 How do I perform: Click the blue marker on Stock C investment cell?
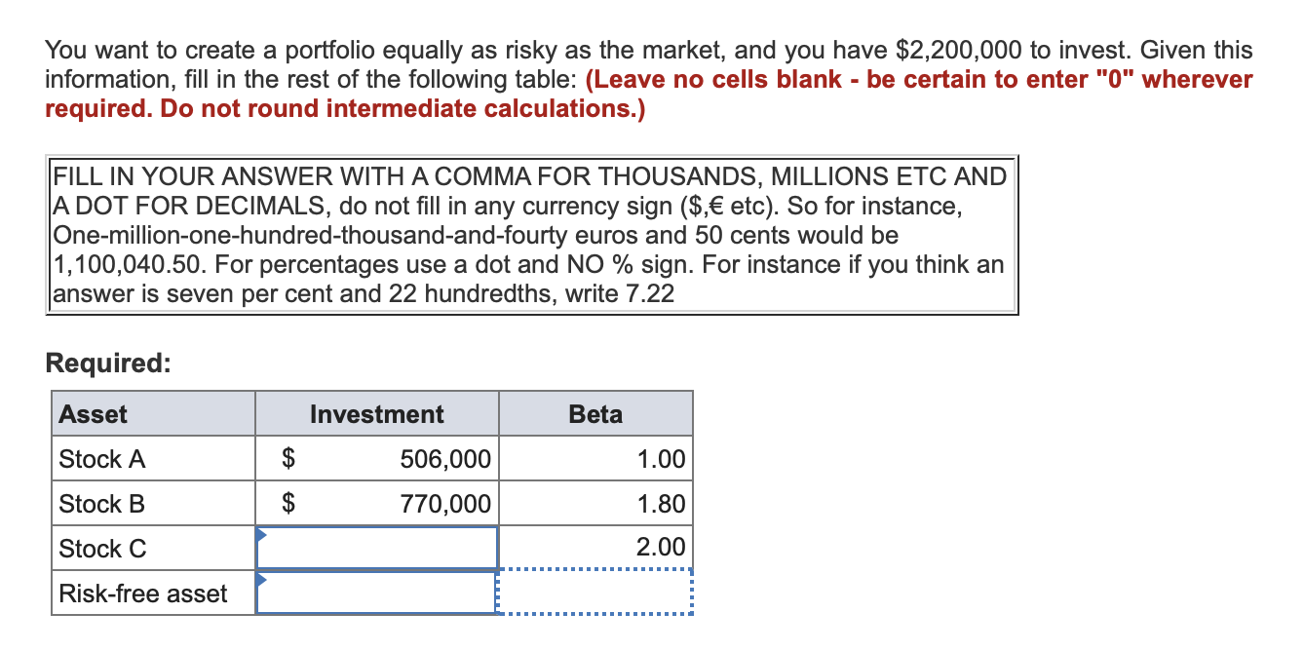[x=260, y=531]
